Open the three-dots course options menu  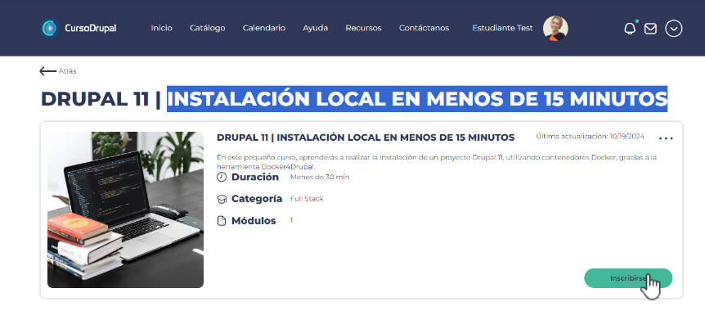click(x=666, y=138)
